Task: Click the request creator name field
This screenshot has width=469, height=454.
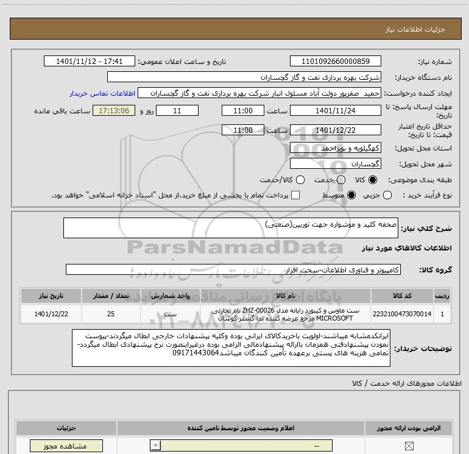Action: (259, 93)
